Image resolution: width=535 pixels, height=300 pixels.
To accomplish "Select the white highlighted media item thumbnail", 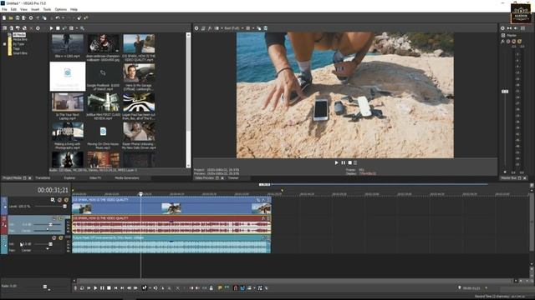I will (68, 76).
